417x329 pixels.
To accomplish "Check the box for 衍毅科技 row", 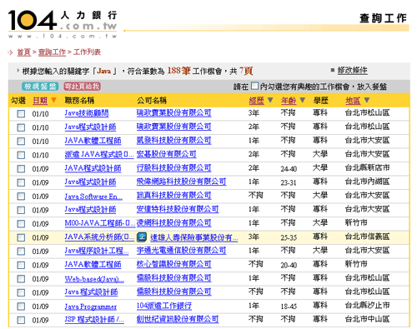I will [21, 169].
